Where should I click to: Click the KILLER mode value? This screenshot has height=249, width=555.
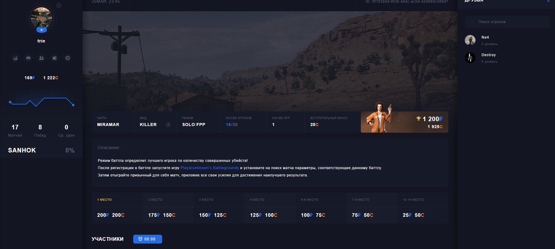point(148,124)
